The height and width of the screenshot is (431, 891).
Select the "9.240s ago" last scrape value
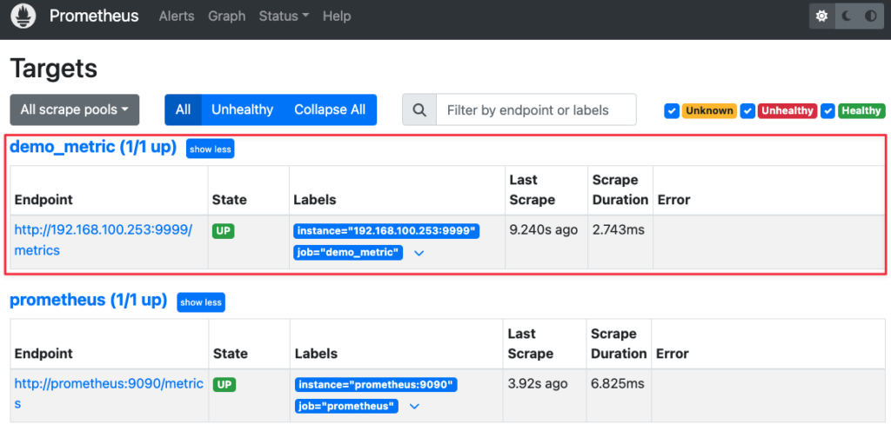click(x=544, y=230)
